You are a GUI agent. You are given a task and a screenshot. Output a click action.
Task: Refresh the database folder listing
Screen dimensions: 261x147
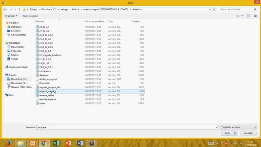click(x=214, y=9)
